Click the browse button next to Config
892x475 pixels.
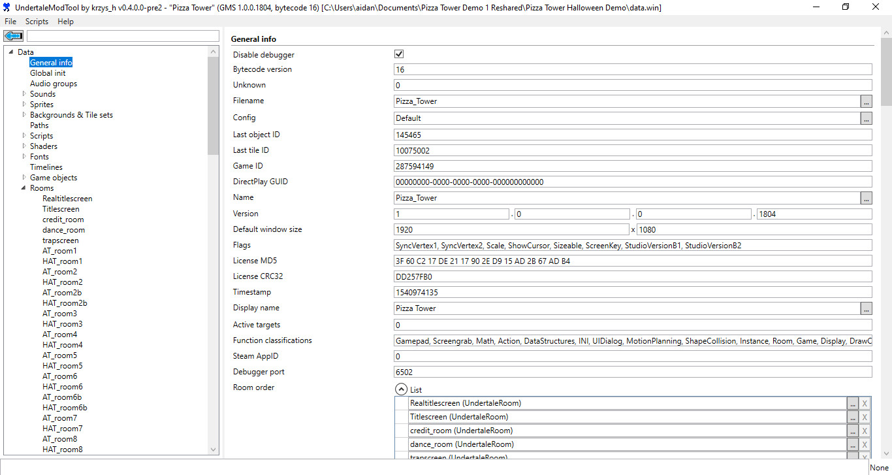pos(866,118)
